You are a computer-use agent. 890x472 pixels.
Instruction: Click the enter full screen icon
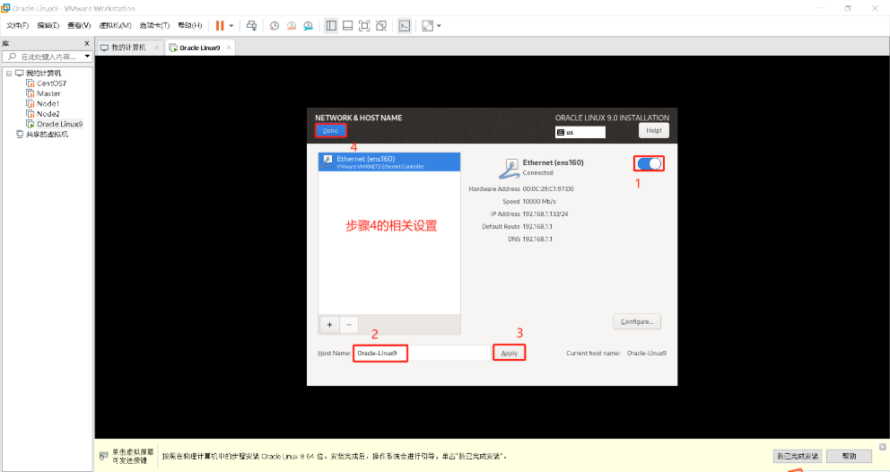364,25
